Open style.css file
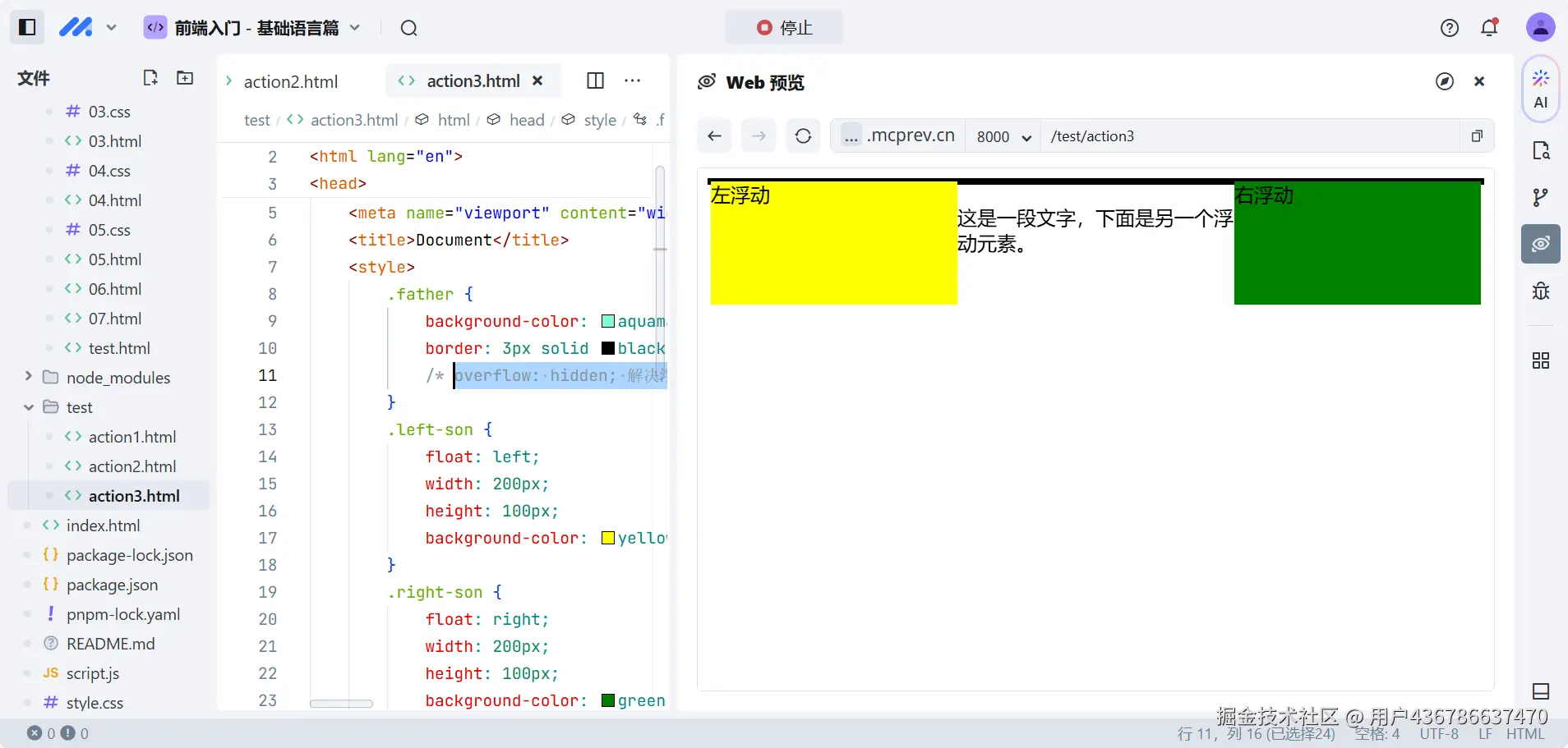The image size is (1568, 748). 108,703
